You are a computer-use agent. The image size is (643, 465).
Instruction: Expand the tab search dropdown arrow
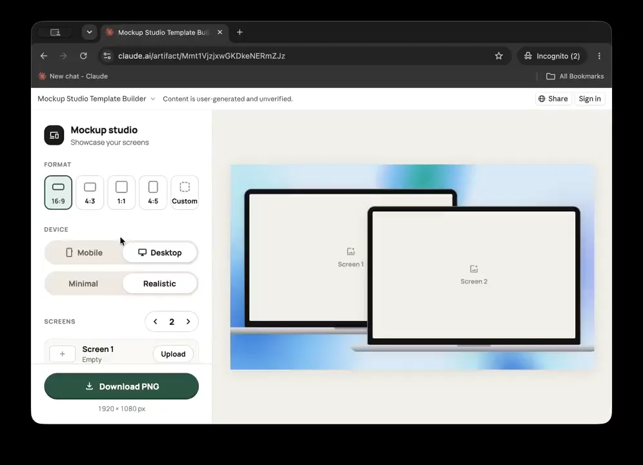[89, 32]
